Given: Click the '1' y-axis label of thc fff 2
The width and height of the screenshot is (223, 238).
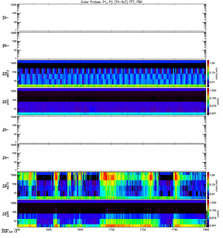Looking at the screenshot, I should (x=16, y=170).
